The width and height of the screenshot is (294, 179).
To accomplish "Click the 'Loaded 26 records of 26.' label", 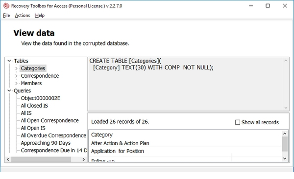I will click(120, 122).
